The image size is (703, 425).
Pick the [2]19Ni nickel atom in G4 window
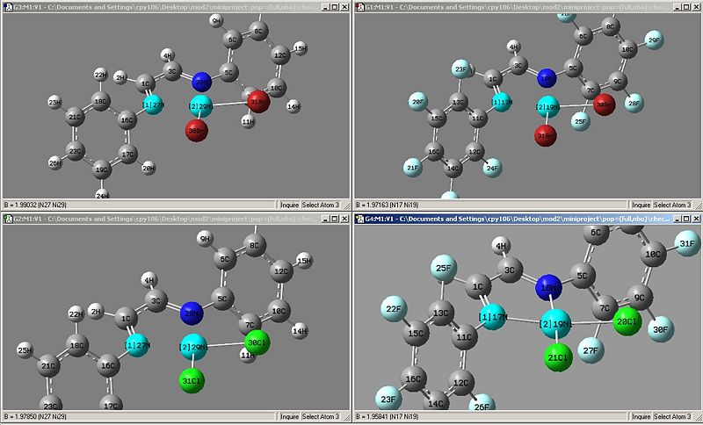[556, 324]
